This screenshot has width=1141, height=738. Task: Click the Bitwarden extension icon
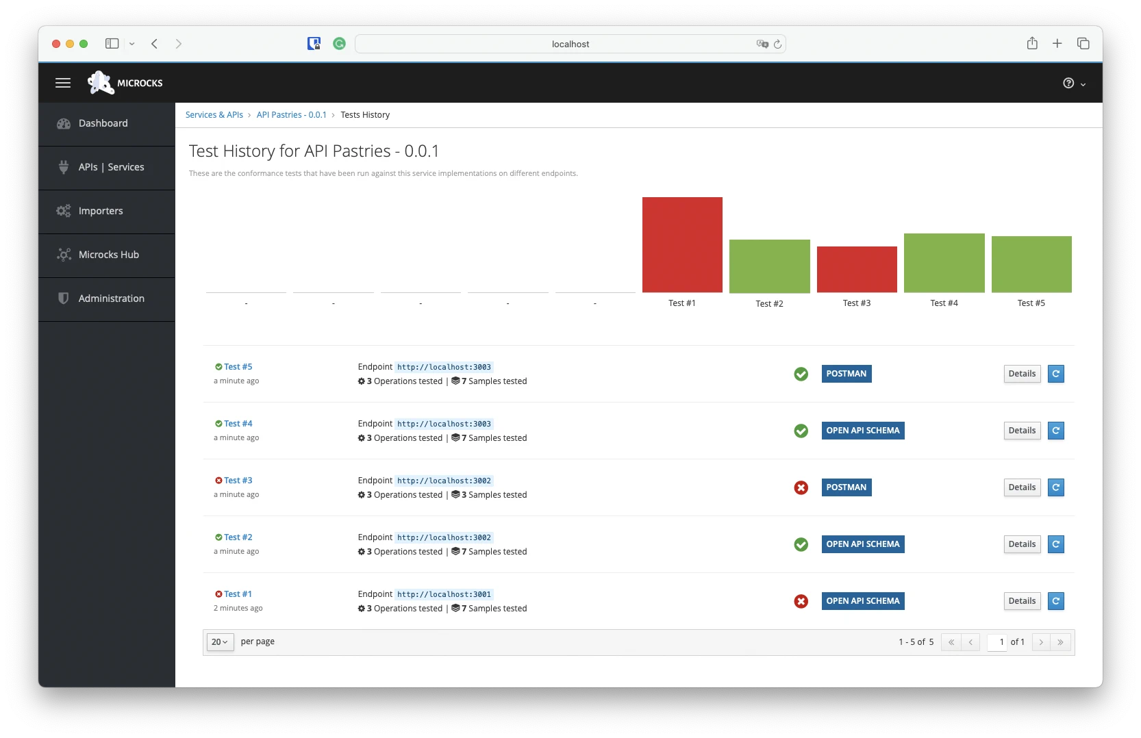coord(314,44)
